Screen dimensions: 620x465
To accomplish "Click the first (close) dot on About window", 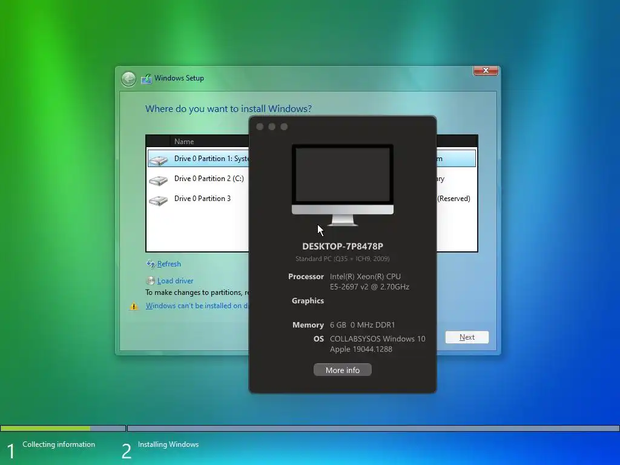I will (260, 127).
